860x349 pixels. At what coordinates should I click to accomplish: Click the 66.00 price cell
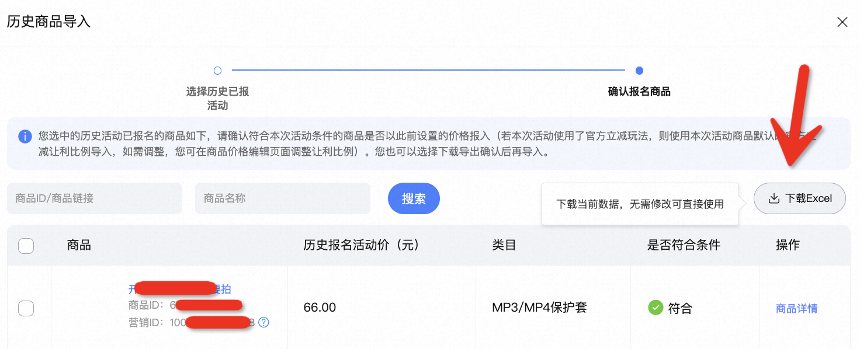pos(320,308)
